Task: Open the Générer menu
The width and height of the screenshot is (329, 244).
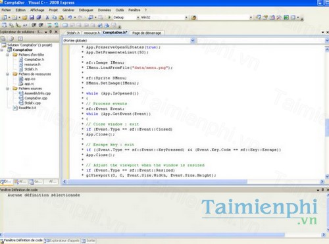Action: 68,10
